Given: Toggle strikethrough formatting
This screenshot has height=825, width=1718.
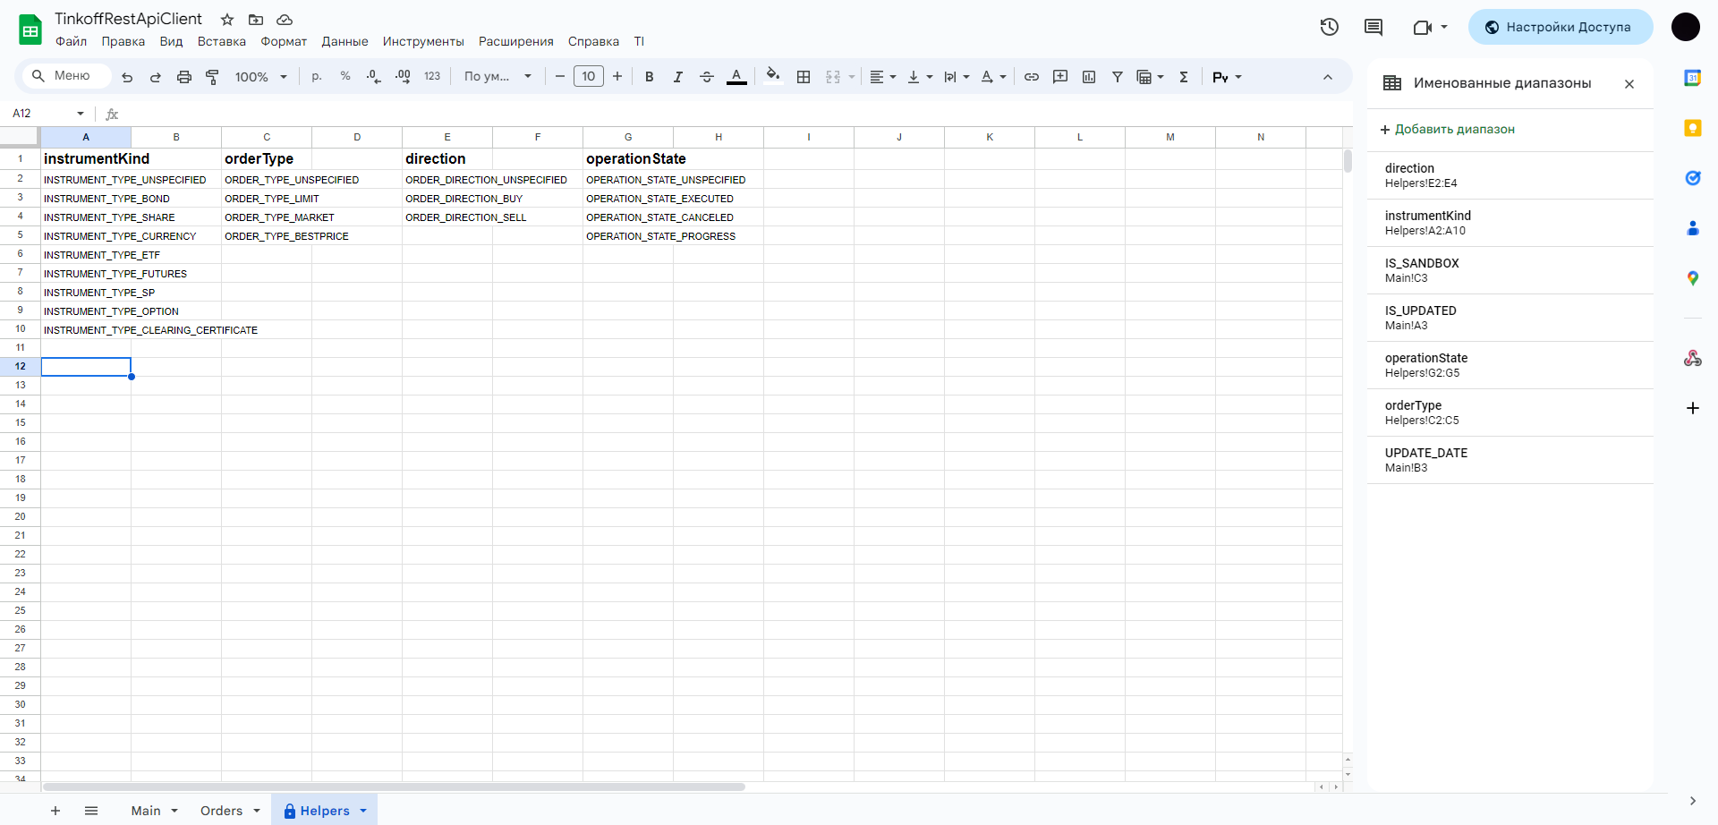Looking at the screenshot, I should click(707, 77).
